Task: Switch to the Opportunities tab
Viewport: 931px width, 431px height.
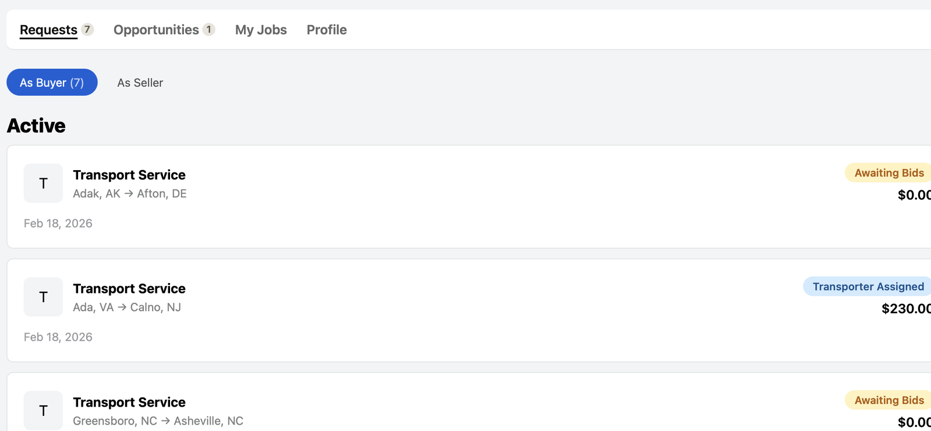Action: 156,30
